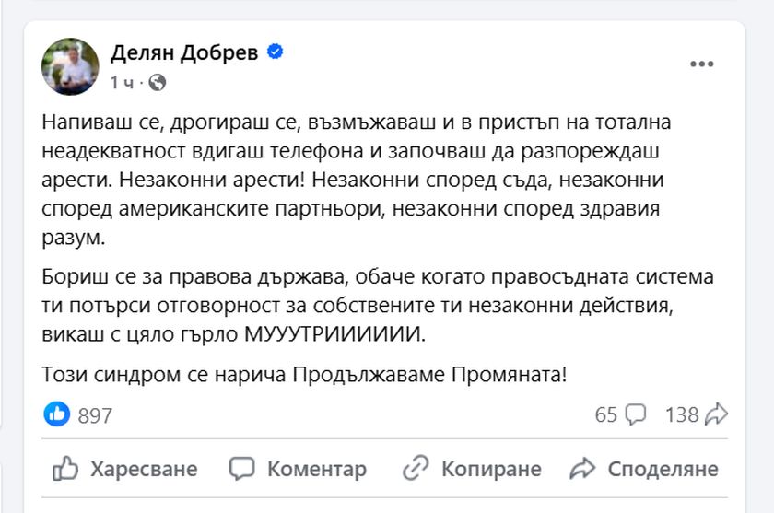Open the post's "1 ч" timestamp link
The height and width of the screenshot is (513, 774).
[x=122, y=83]
